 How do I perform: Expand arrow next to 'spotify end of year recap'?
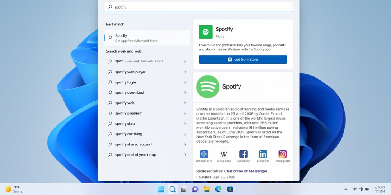tap(185, 155)
